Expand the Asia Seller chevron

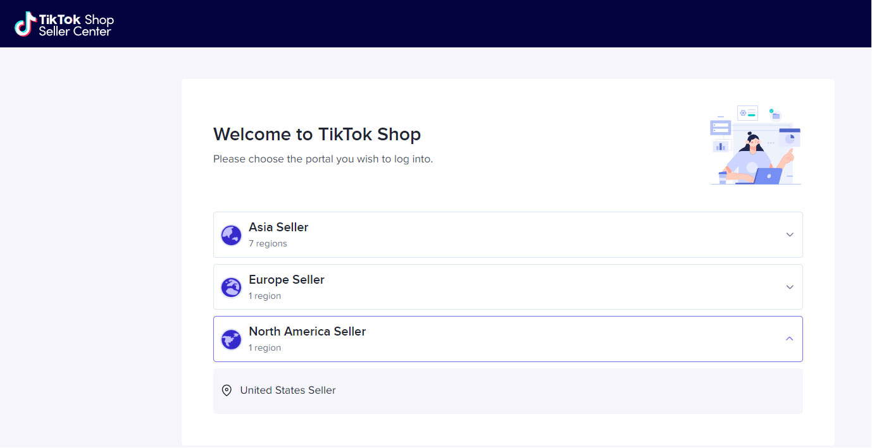click(790, 234)
